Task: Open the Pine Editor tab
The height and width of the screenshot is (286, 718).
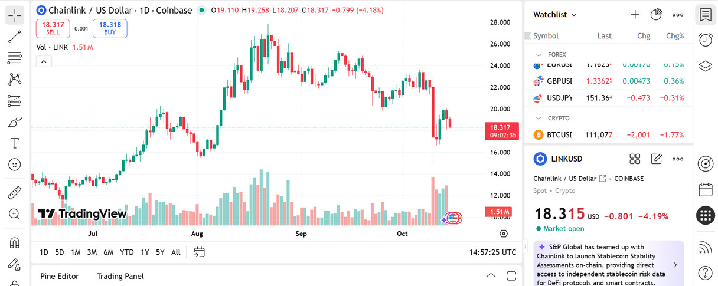Action: [59, 276]
